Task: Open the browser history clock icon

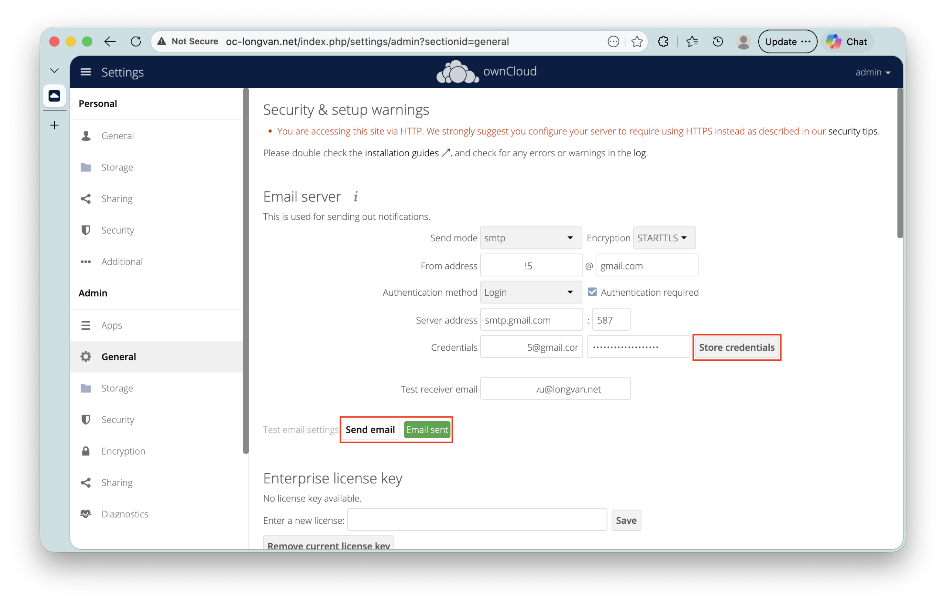Action: [717, 42]
